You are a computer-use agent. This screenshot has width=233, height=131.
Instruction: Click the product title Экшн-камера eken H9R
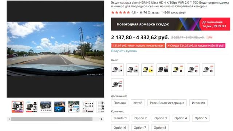(x=170, y=4)
